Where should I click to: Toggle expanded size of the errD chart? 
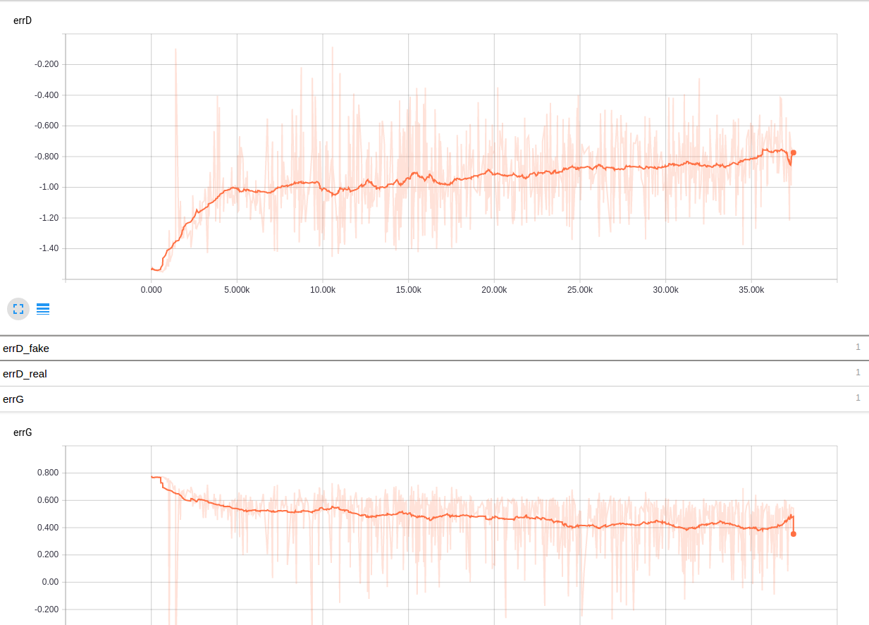tap(18, 309)
